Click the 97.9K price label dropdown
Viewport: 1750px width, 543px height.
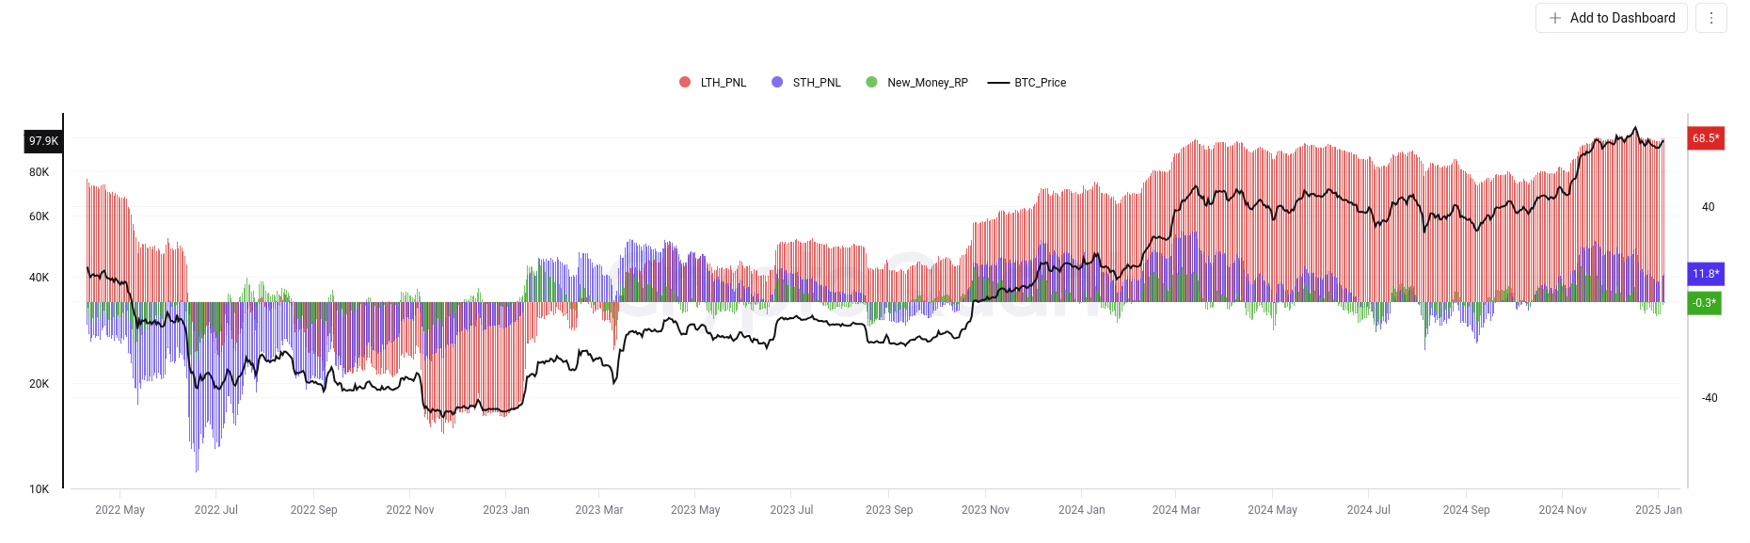click(x=41, y=140)
